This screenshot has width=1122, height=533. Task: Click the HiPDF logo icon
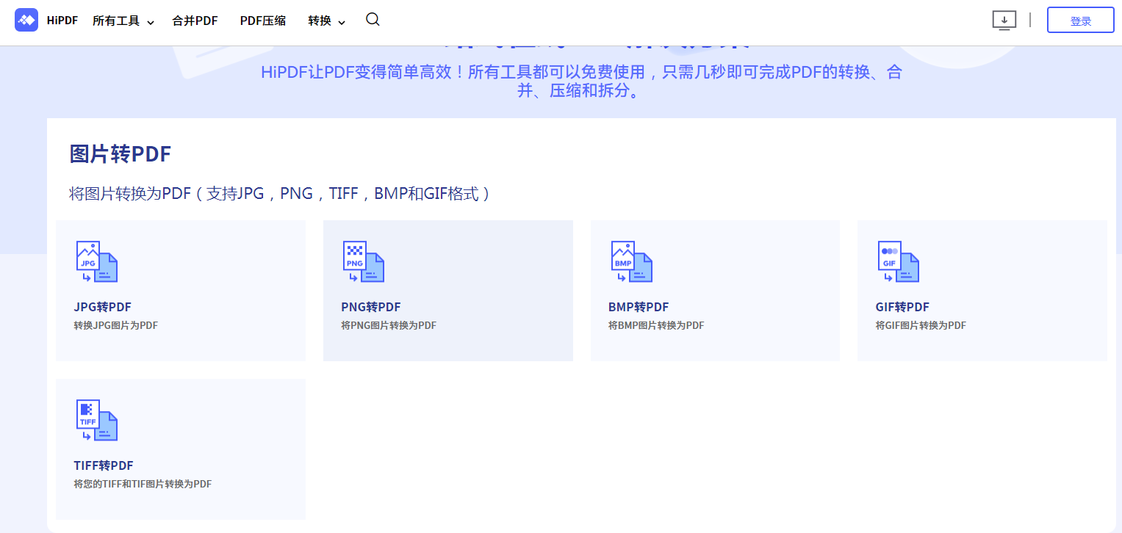pyautogui.click(x=26, y=20)
